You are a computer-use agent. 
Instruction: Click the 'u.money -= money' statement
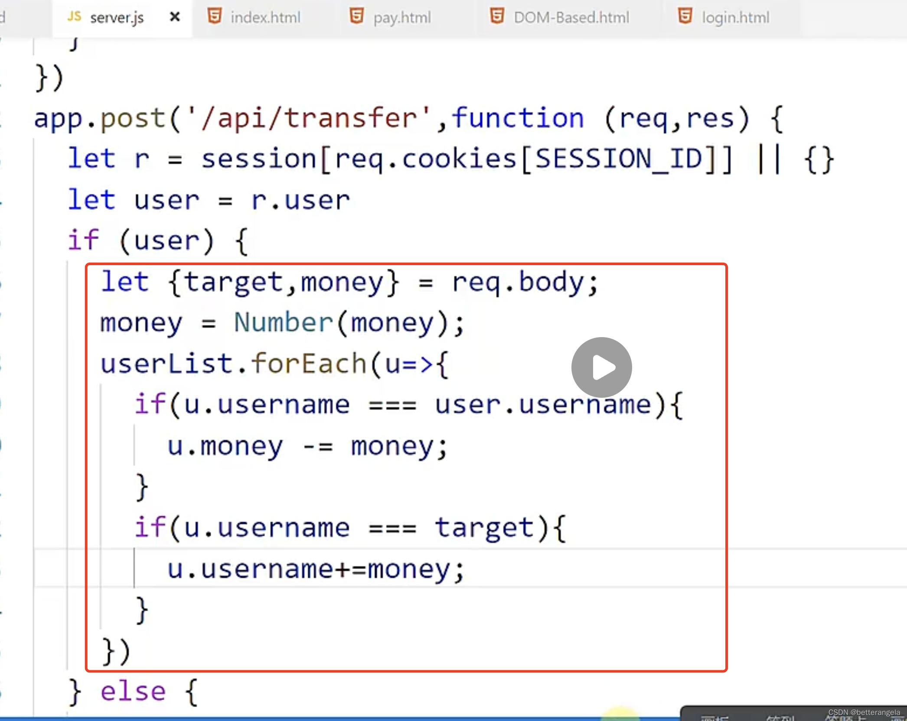(307, 446)
